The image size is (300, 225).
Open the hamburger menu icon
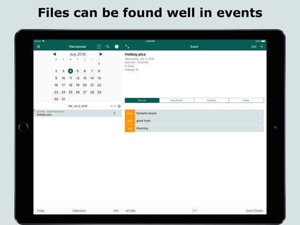[39, 47]
